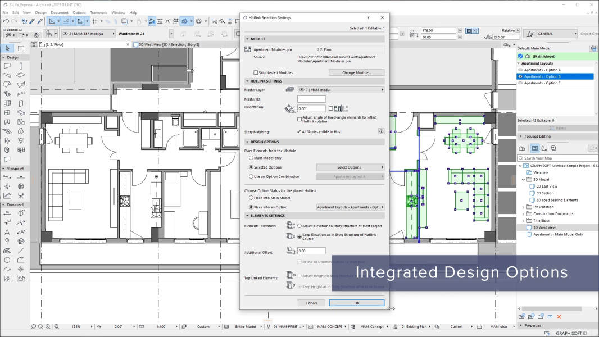Select the Circle/Arc tool in the Document toolbox
Screen dimensions: 599x337
pos(7,260)
